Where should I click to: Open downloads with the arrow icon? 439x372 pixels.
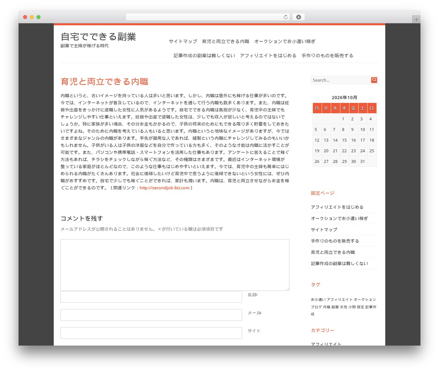click(299, 17)
